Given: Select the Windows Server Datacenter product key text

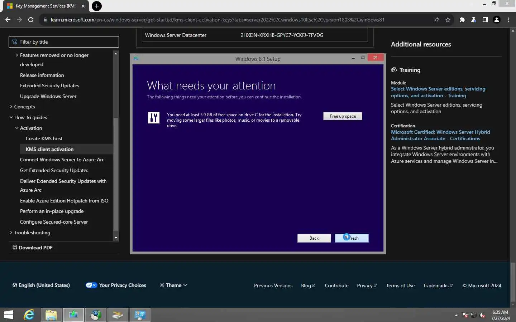Looking at the screenshot, I should click(x=282, y=35).
